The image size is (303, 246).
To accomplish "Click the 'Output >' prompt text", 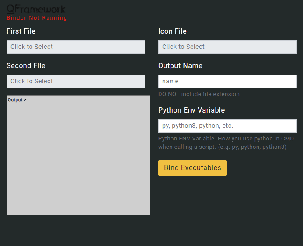I will pos(17,100).
